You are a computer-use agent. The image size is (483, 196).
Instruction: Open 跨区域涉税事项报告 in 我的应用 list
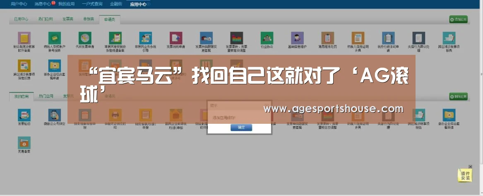click(x=418, y=115)
